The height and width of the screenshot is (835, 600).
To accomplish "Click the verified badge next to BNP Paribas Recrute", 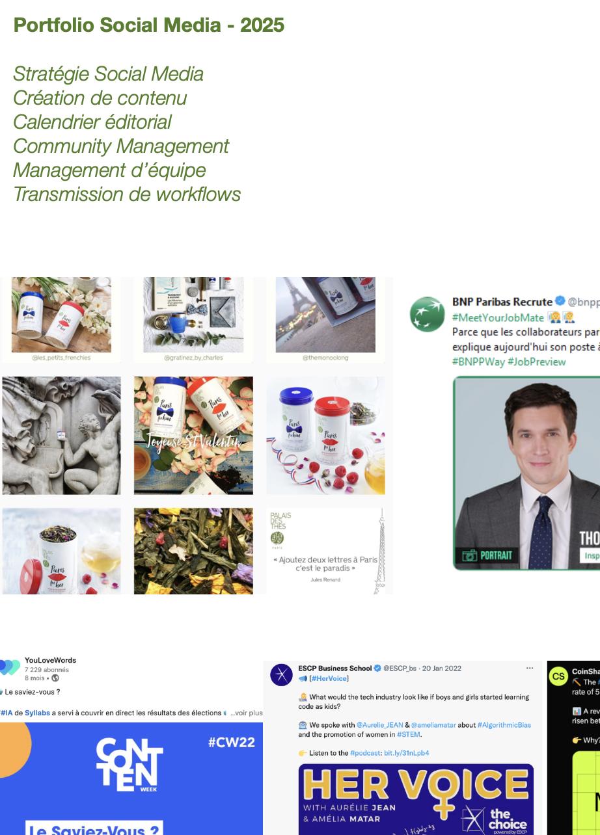I will pyautogui.click(x=560, y=302).
